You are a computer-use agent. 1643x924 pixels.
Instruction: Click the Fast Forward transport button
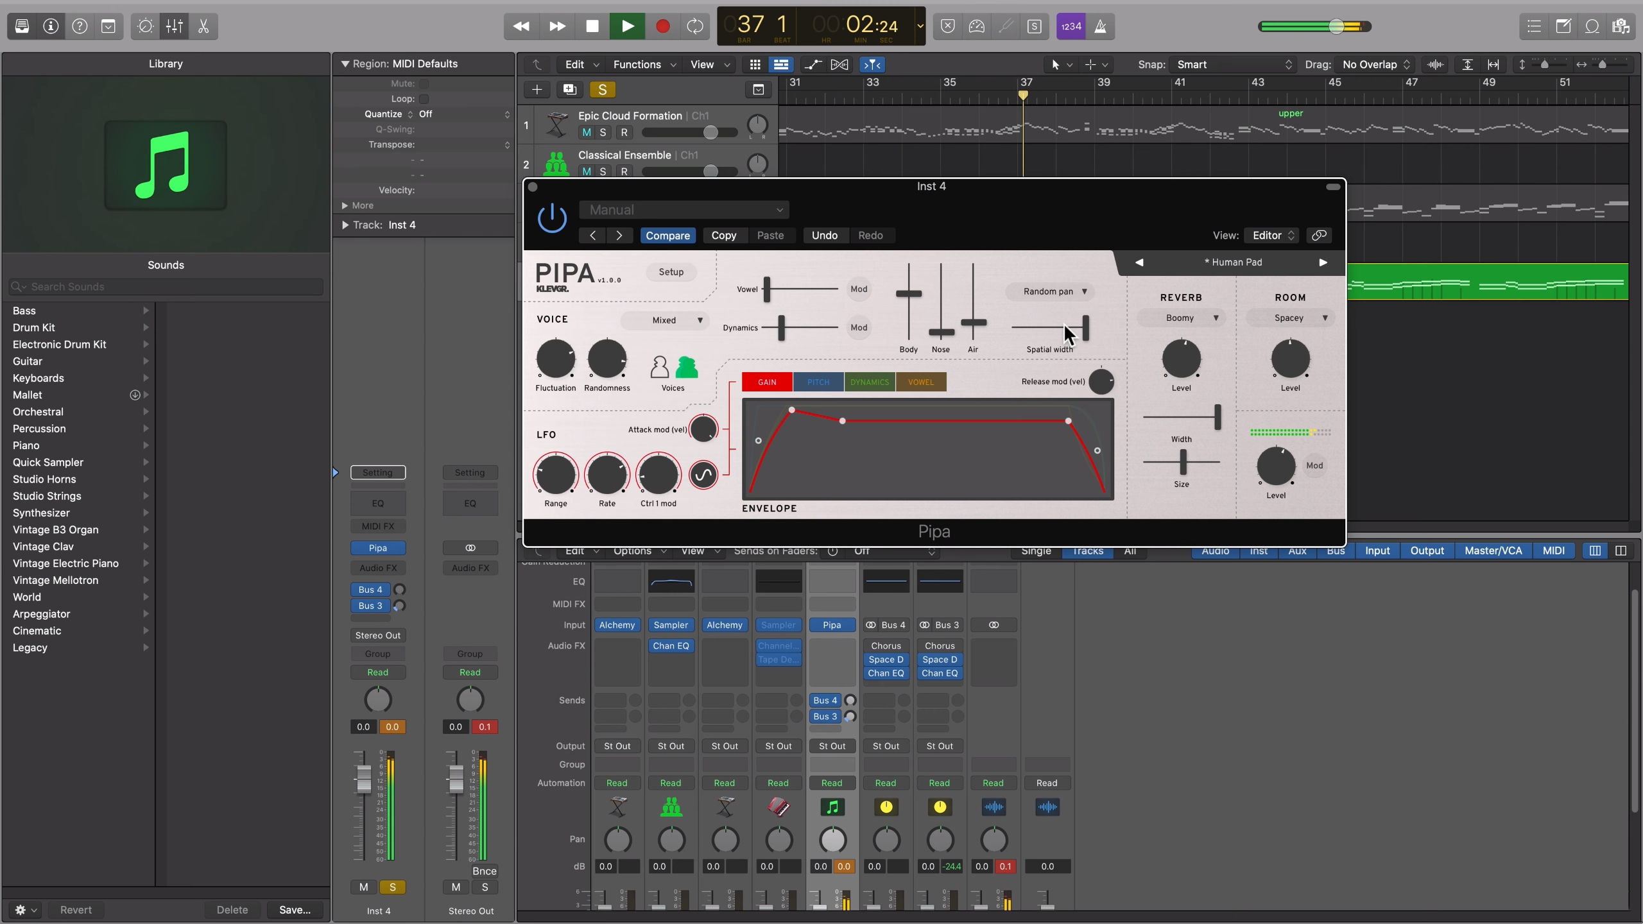coord(557,26)
